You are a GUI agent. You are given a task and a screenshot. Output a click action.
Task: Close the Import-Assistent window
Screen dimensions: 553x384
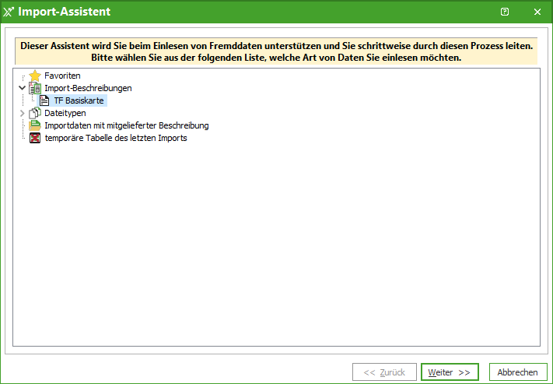point(537,12)
